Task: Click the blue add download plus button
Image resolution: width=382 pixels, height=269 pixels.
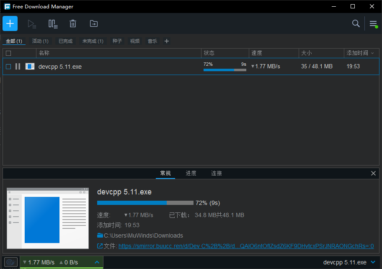Action: (x=10, y=23)
